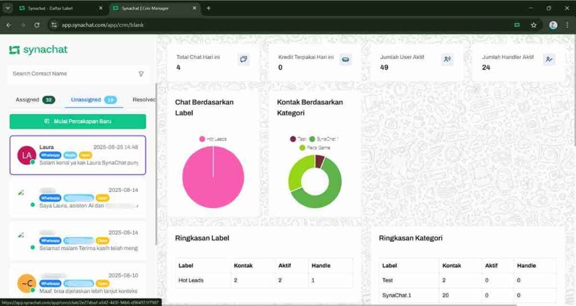Image resolution: width=576 pixels, height=306 pixels.
Task: Open Laura's chat conversation
Action: [78, 155]
